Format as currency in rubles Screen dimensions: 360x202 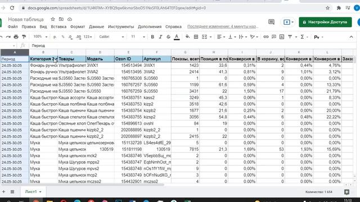pos(55,36)
